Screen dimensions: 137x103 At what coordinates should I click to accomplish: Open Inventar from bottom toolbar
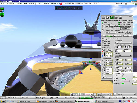click(x=129, y=98)
